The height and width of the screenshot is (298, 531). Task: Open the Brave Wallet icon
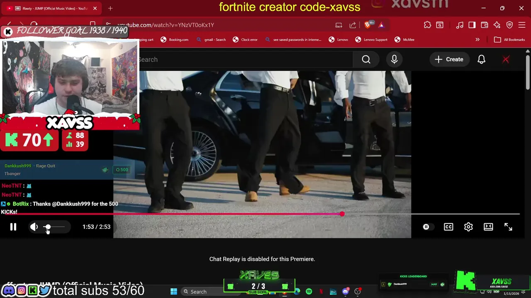485,25
